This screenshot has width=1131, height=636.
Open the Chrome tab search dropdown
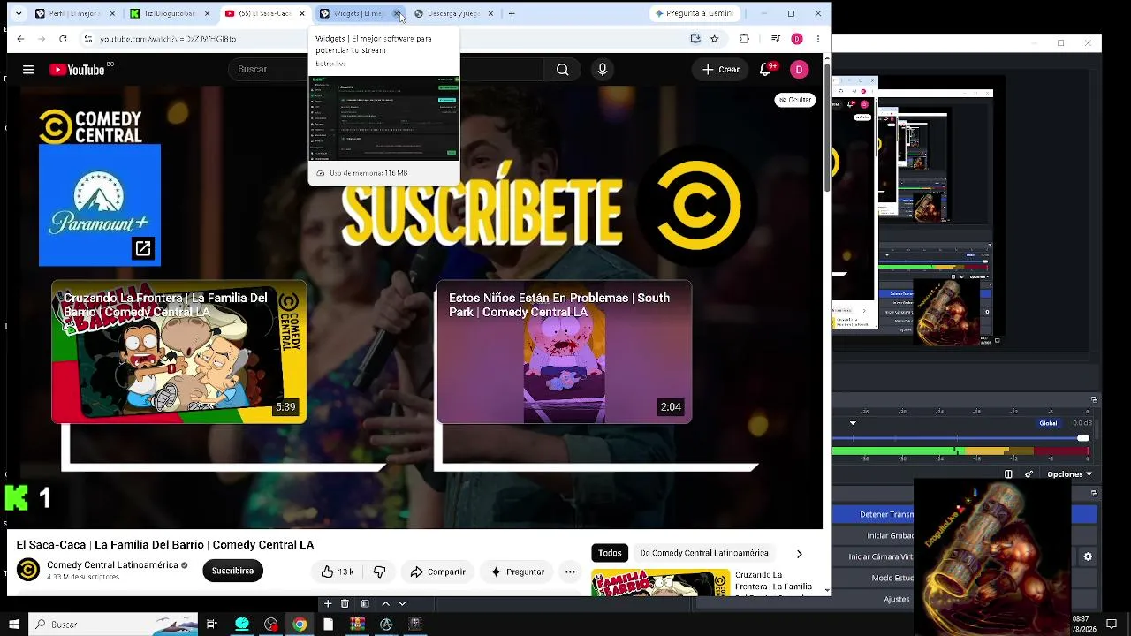point(19,13)
